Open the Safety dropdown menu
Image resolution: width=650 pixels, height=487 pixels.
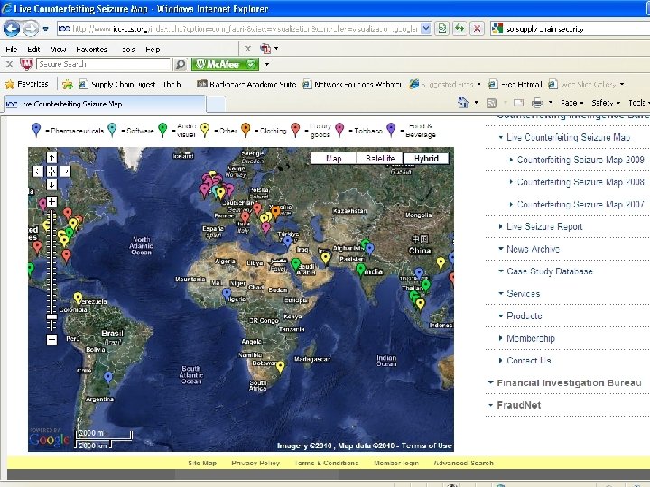606,103
